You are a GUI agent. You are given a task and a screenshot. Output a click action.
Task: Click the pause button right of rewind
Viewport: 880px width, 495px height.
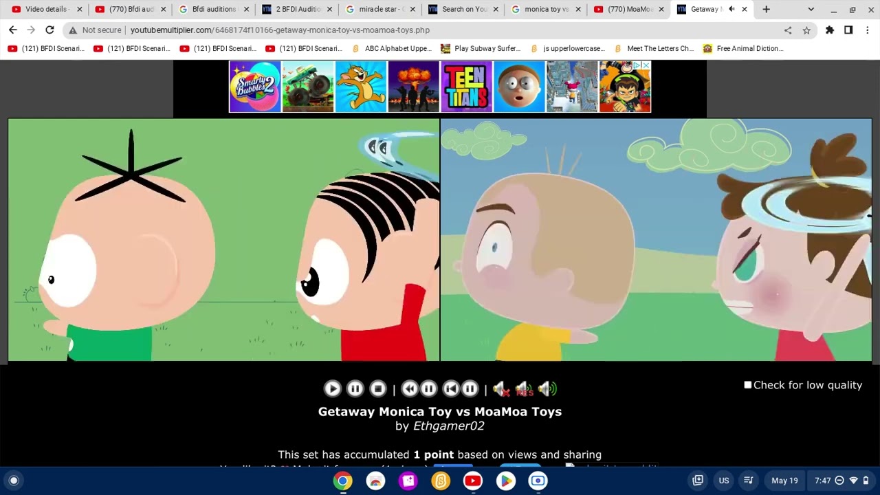428,389
